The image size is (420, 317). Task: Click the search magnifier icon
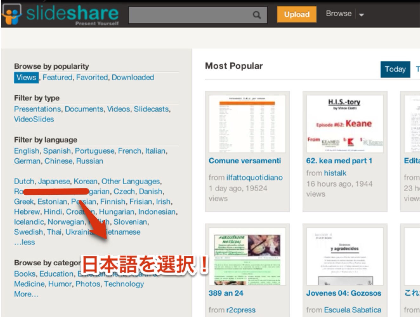[x=257, y=15]
